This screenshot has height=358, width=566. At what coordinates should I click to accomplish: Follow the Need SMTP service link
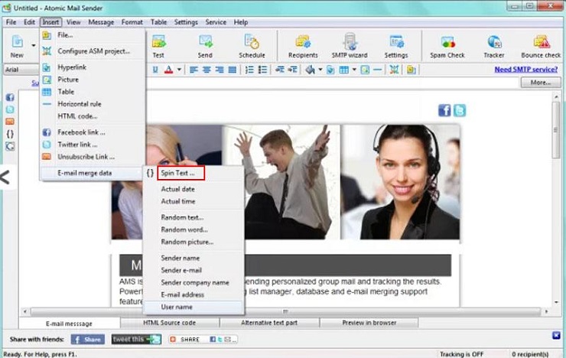coord(526,70)
